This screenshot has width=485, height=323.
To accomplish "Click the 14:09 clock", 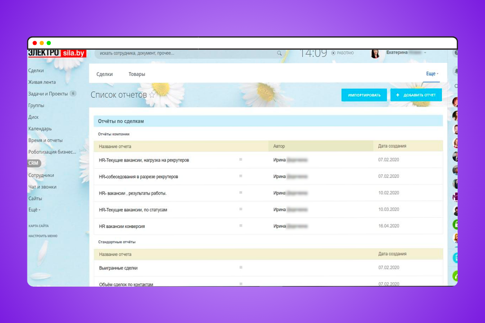I will (313, 53).
